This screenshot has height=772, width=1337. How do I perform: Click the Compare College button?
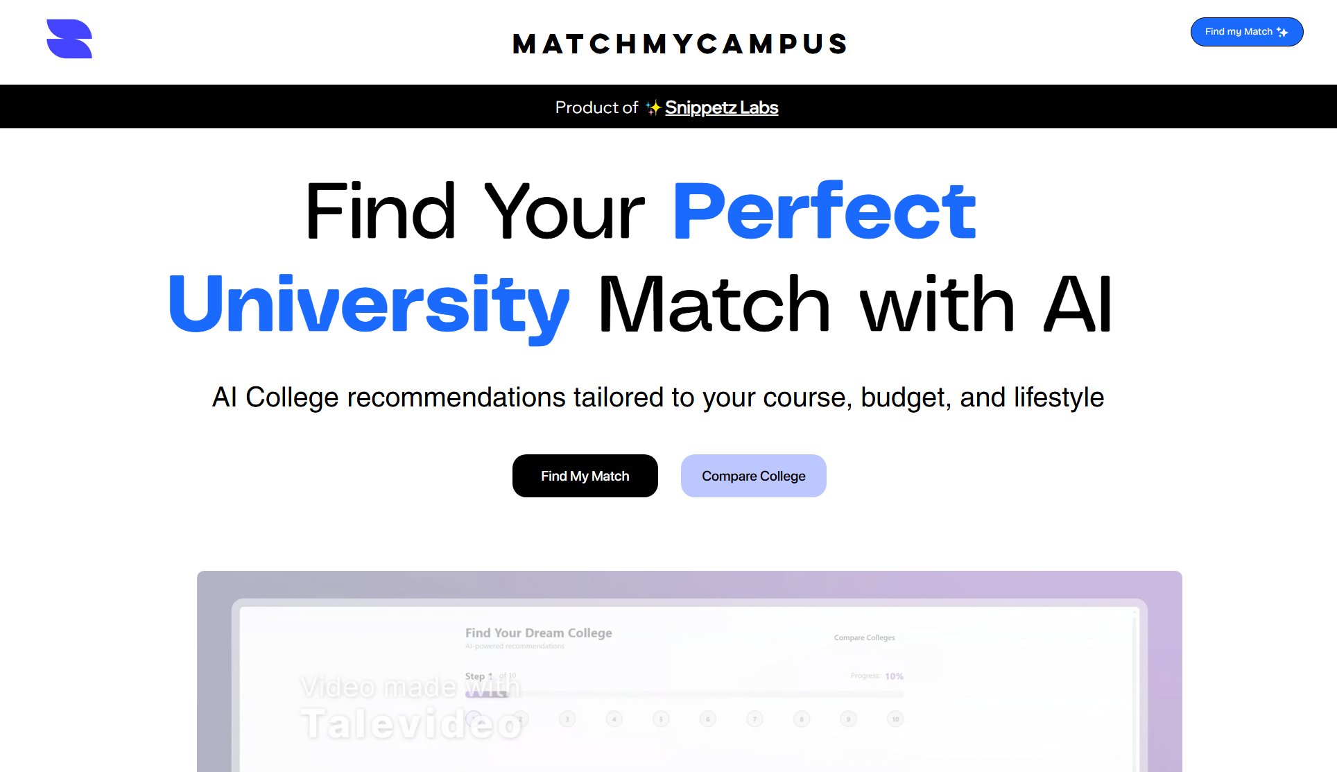click(x=753, y=476)
